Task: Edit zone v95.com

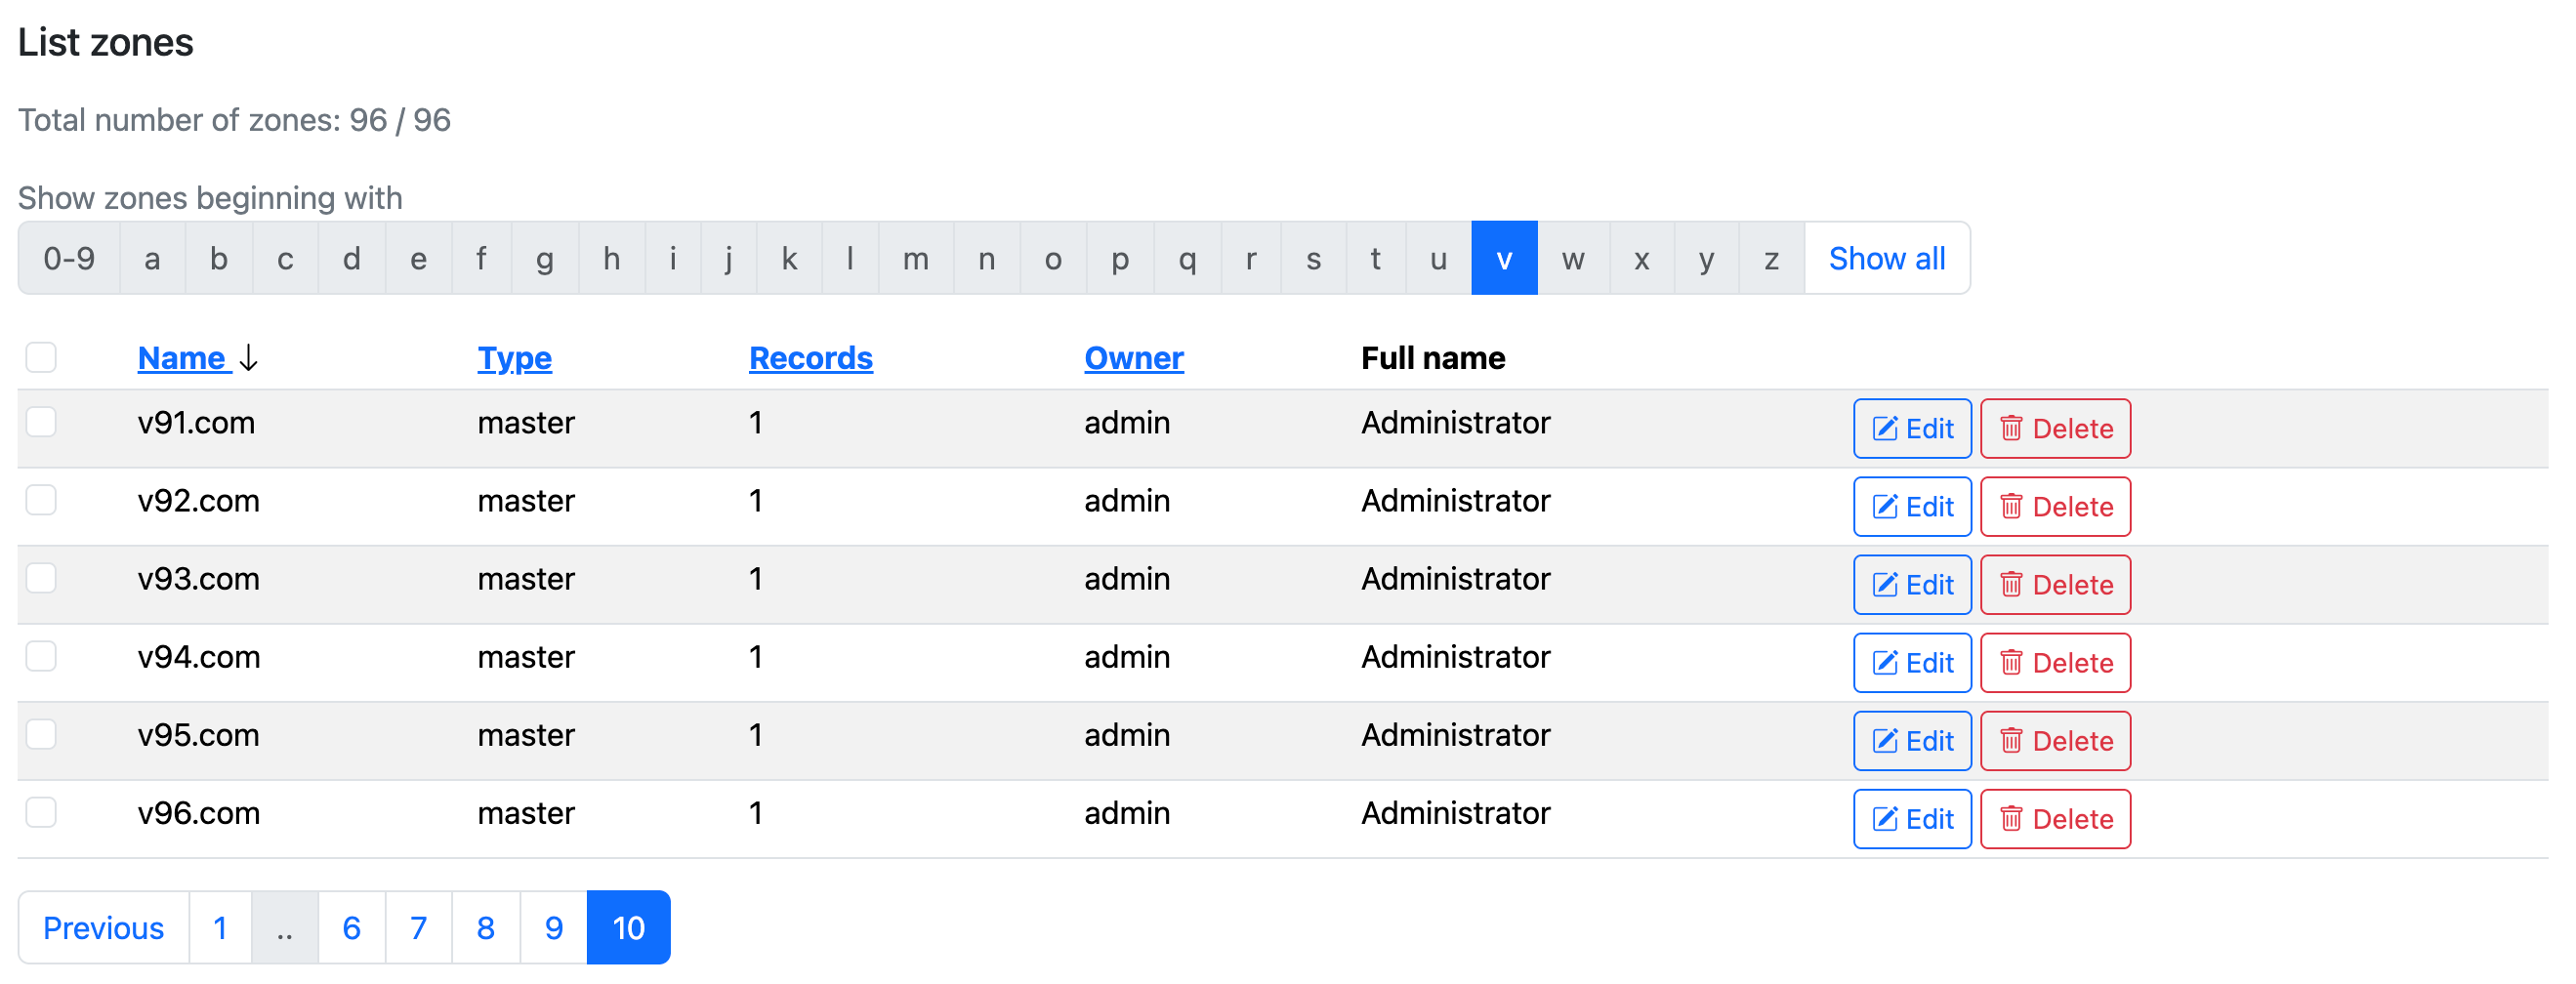Action: [1911, 740]
